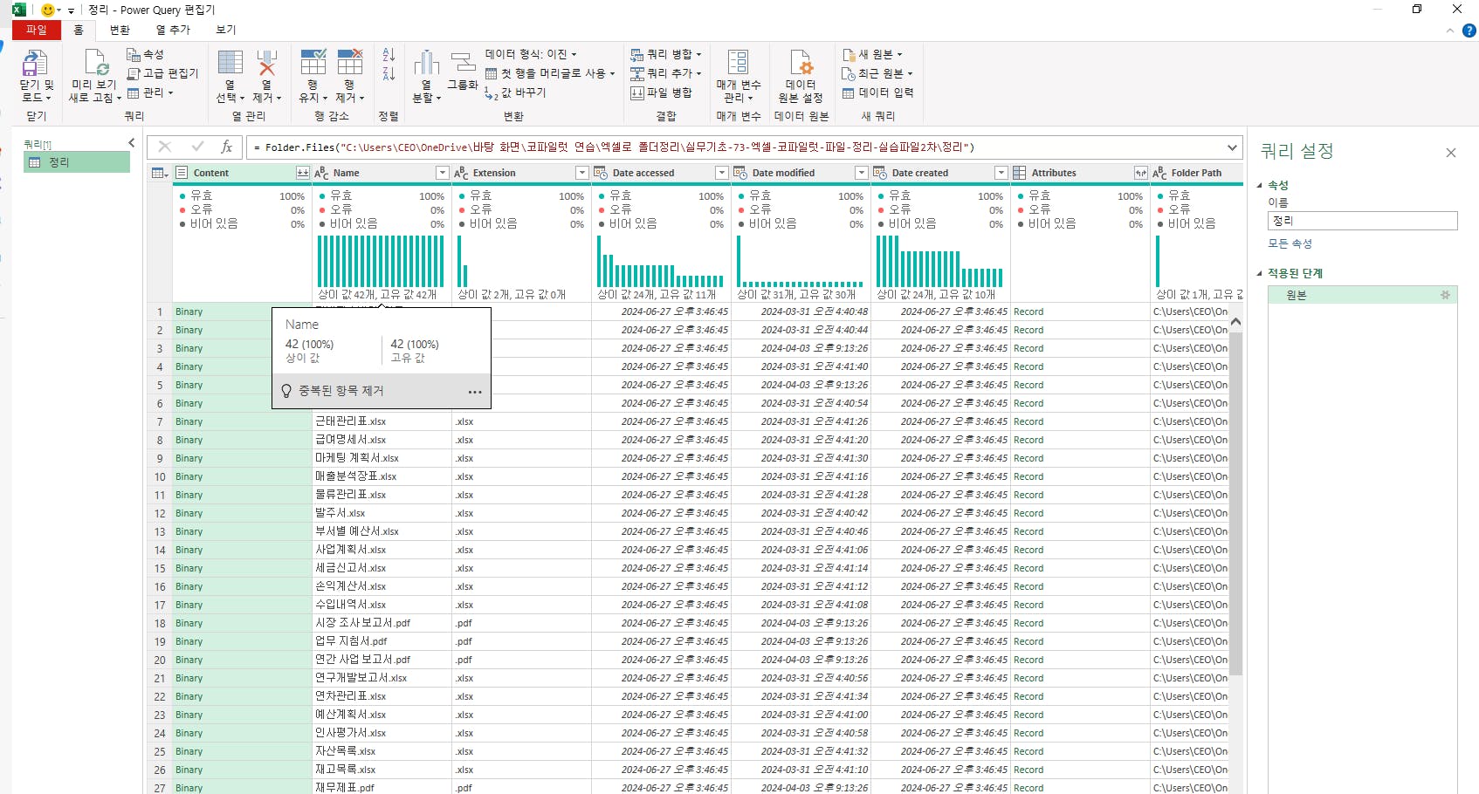Click the Combine Files icon in Content header

point(302,173)
